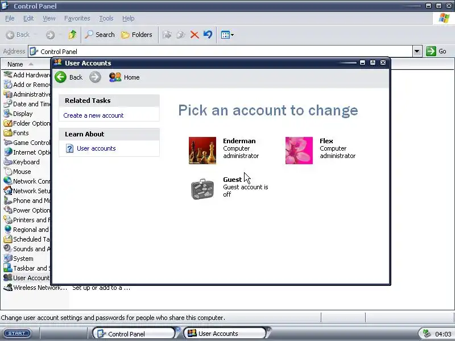The width and height of the screenshot is (455, 341).
Task: Click the Address bar Control Panel field
Action: point(221,51)
